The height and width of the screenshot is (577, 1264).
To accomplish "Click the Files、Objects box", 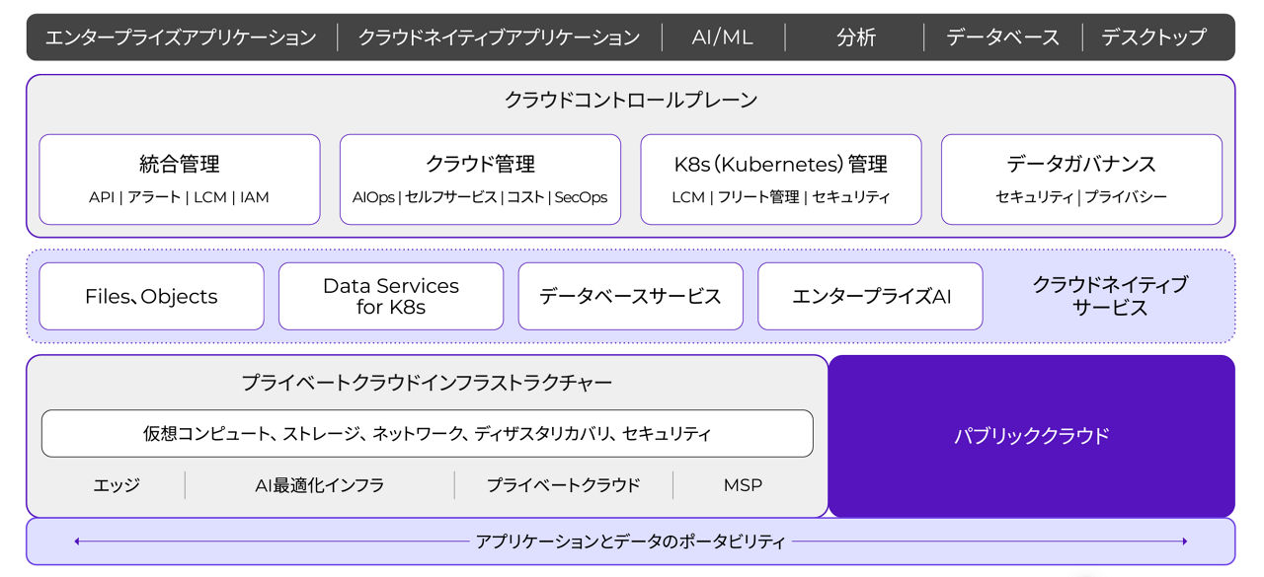I will pyautogui.click(x=151, y=296).
